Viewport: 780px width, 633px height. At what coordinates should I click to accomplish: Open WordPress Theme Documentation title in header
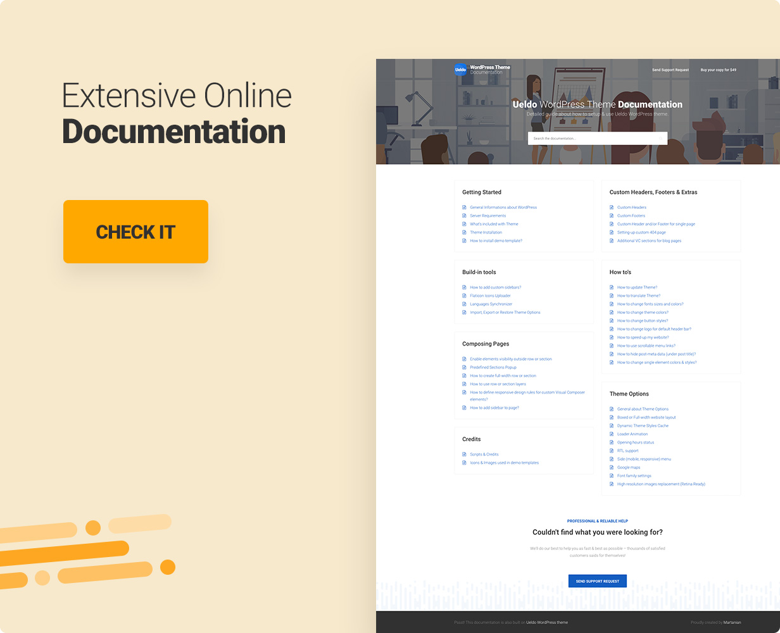tap(490, 70)
